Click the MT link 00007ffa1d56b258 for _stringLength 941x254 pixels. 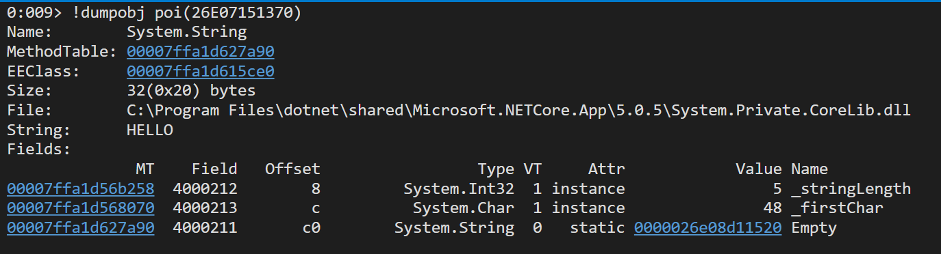coord(80,188)
